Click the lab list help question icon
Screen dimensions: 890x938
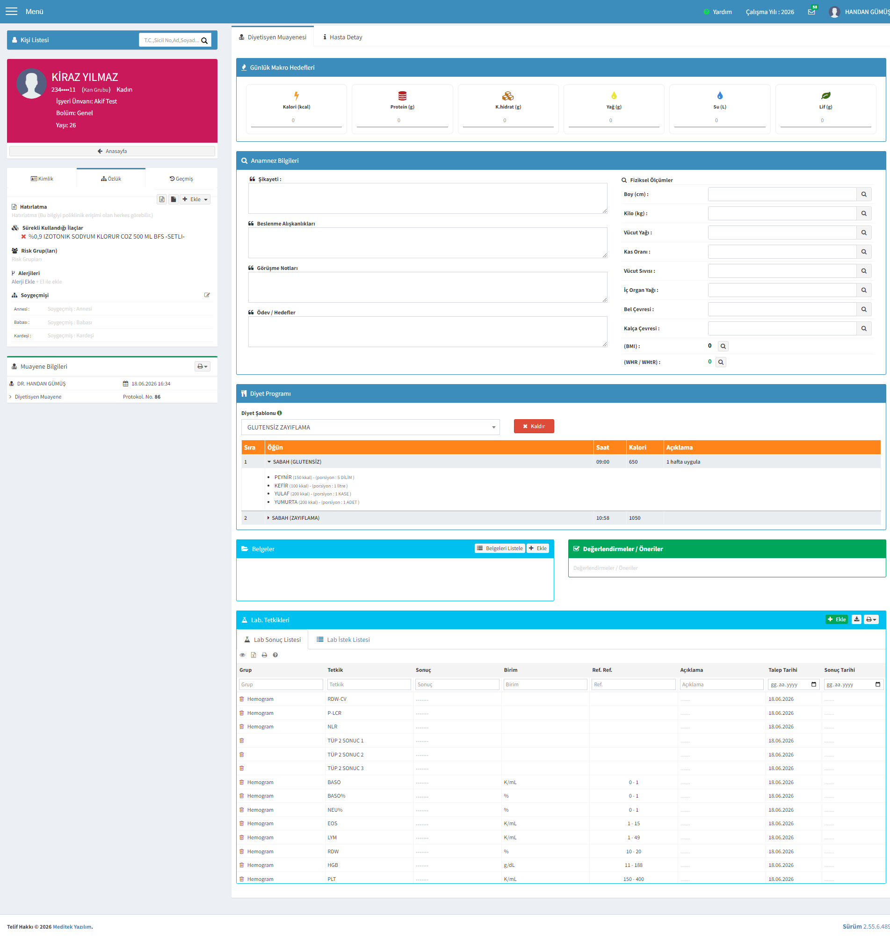[275, 655]
